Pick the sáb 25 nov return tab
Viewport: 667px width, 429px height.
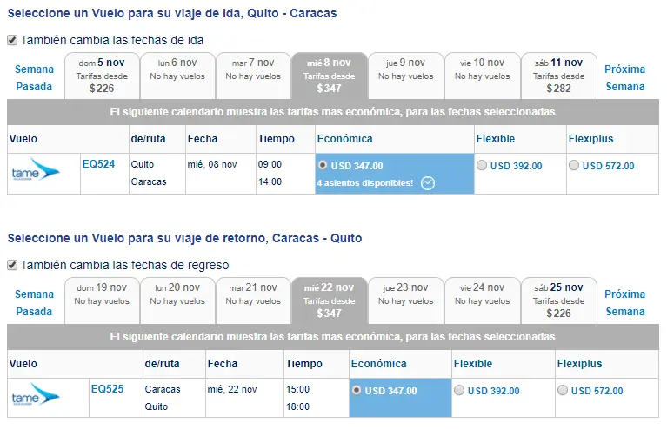(x=559, y=300)
